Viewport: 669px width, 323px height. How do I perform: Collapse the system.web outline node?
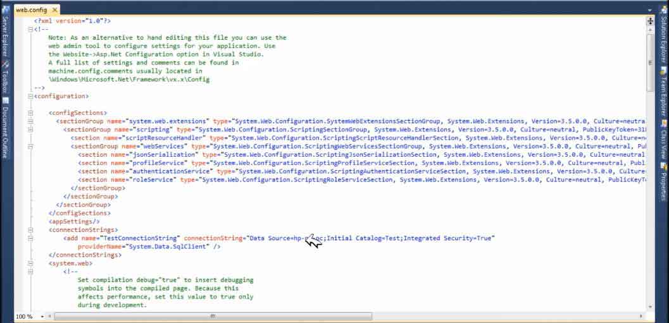(30, 263)
